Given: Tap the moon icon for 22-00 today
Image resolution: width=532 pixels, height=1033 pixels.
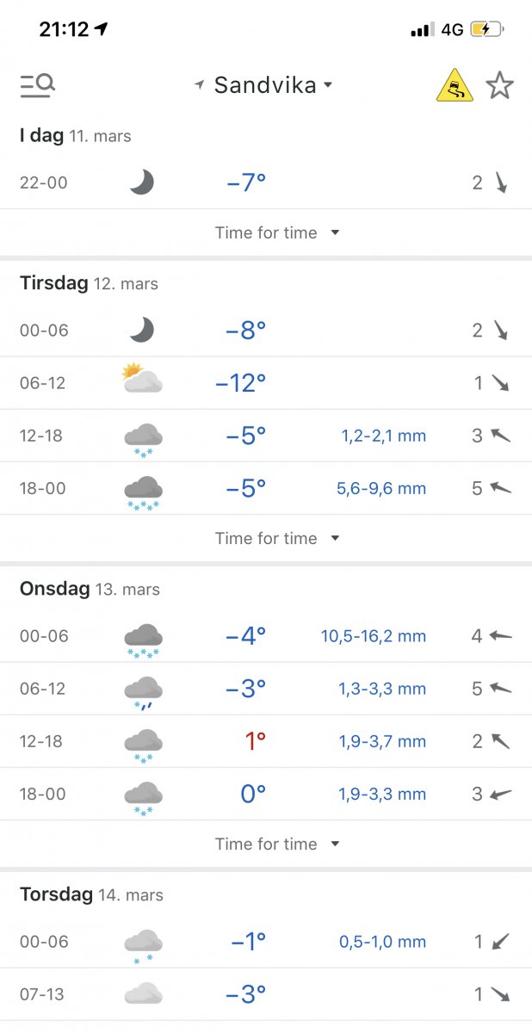Looking at the screenshot, I should pos(141,182).
